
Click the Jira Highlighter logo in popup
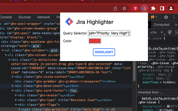pyautogui.click(x=69, y=22)
